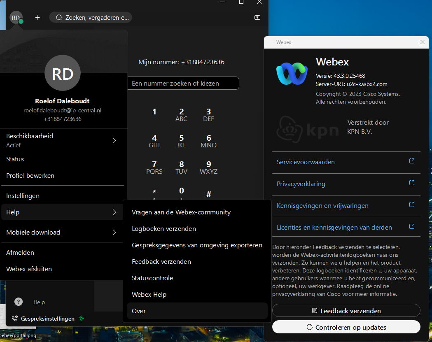Click the Server-URL: u2c-k.wbx2.com text

pos(352,84)
